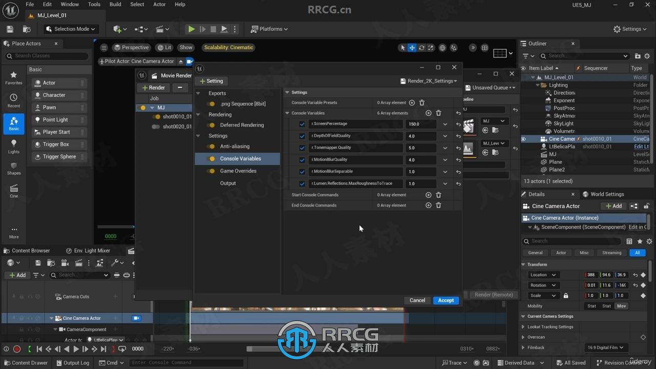Open the Selection Mode dropdown
Image resolution: width=656 pixels, height=369 pixels.
coord(70,29)
